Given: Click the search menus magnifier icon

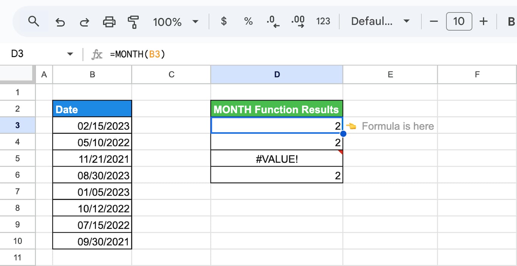Looking at the screenshot, I should point(34,22).
